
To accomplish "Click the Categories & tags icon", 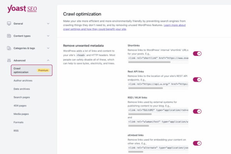I will (x=9, y=48).
